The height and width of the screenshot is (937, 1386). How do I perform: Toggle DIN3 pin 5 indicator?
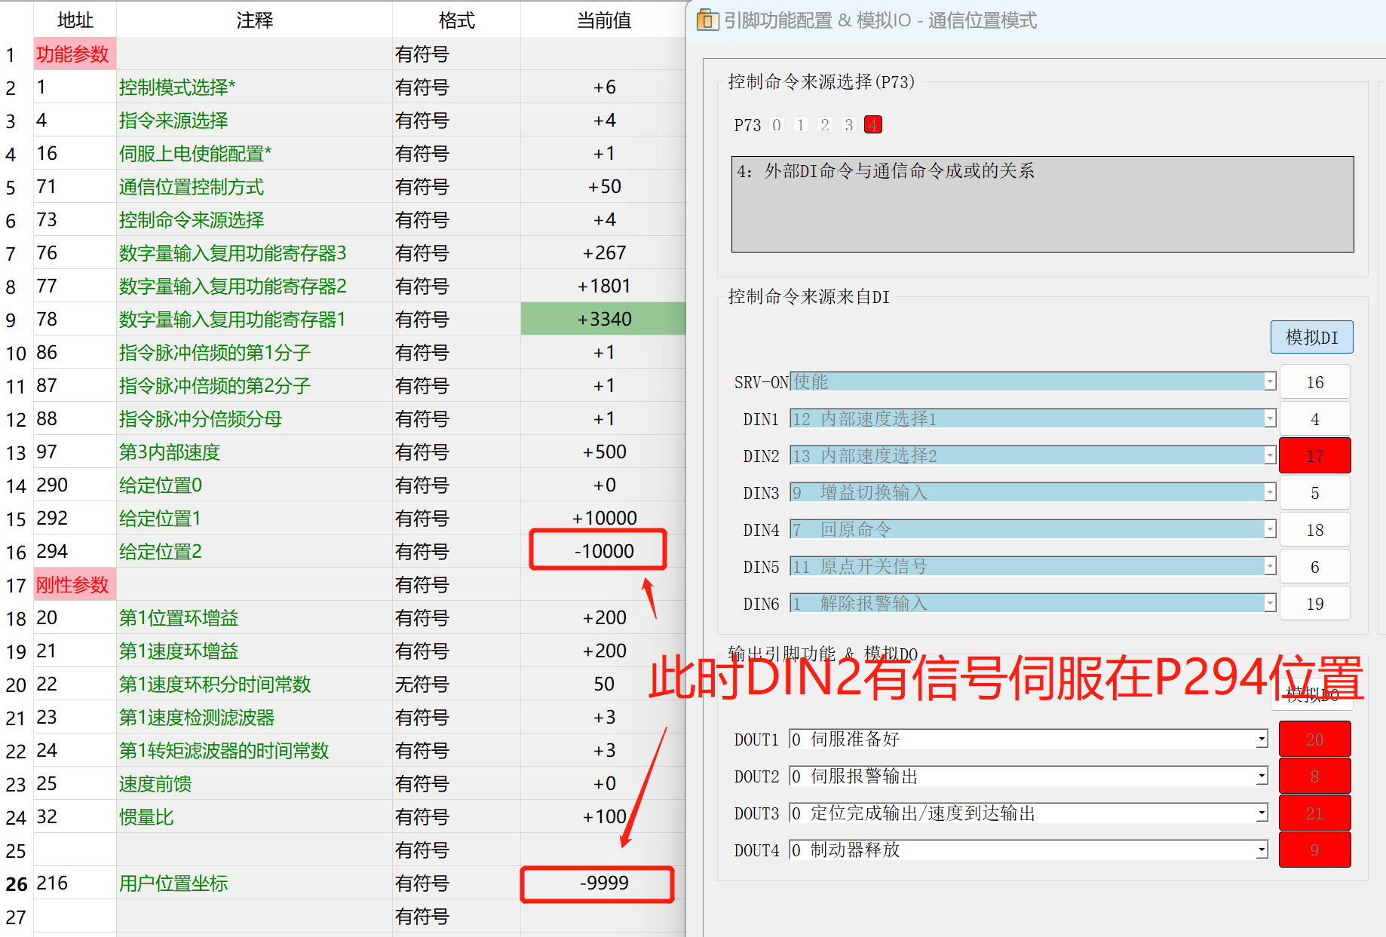(1314, 493)
